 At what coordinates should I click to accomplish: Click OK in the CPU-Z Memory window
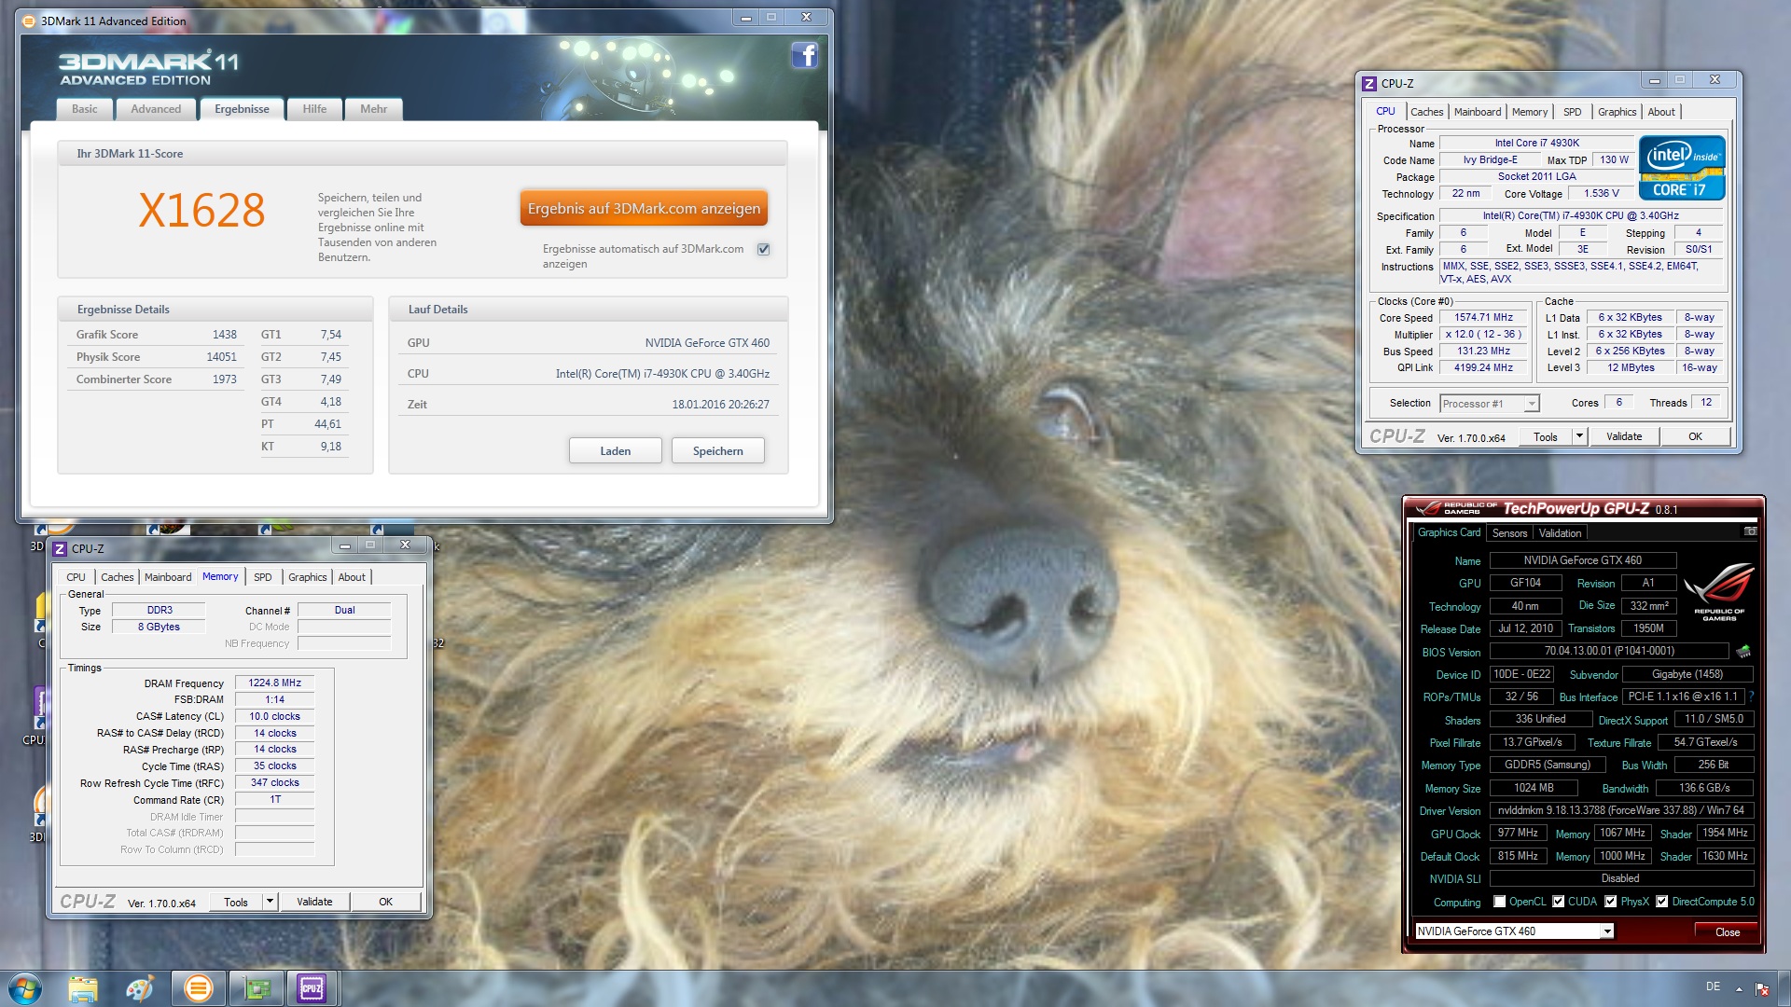click(385, 902)
